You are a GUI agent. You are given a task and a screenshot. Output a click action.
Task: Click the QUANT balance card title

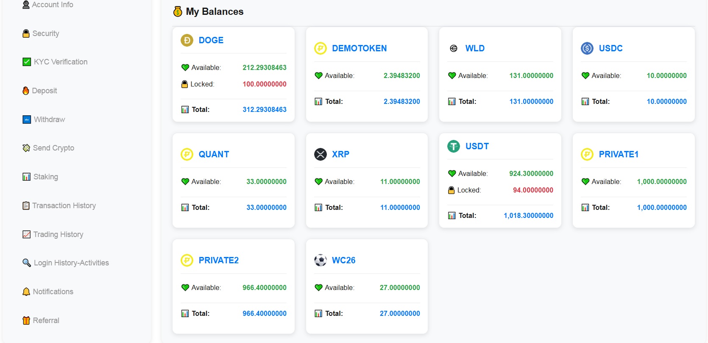click(x=214, y=154)
